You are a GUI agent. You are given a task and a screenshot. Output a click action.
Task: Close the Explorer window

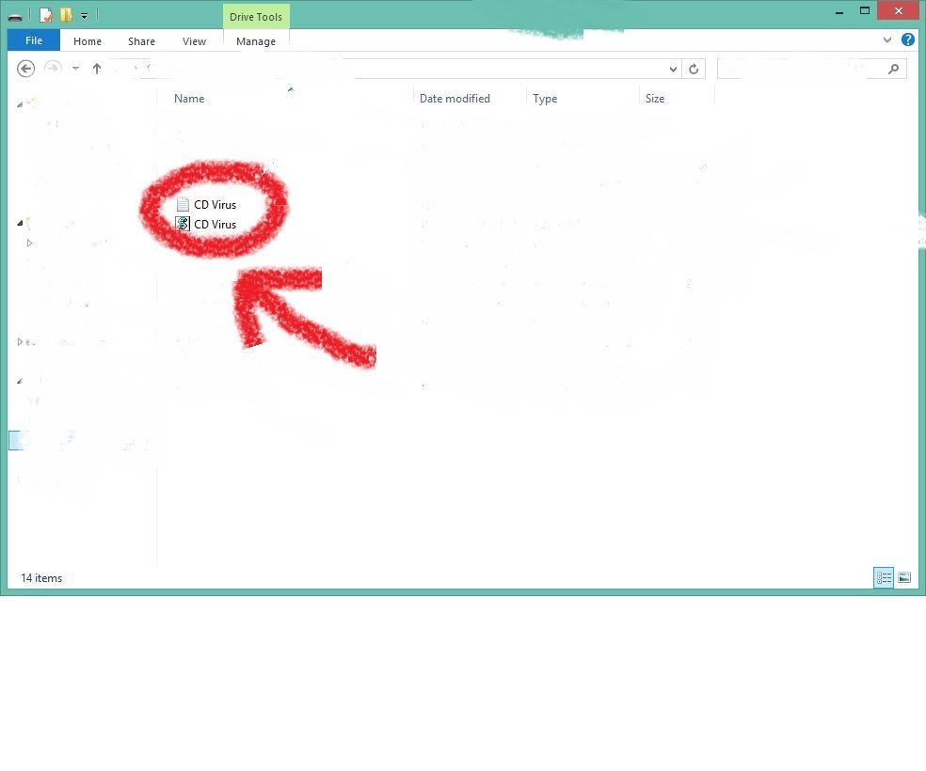point(899,10)
